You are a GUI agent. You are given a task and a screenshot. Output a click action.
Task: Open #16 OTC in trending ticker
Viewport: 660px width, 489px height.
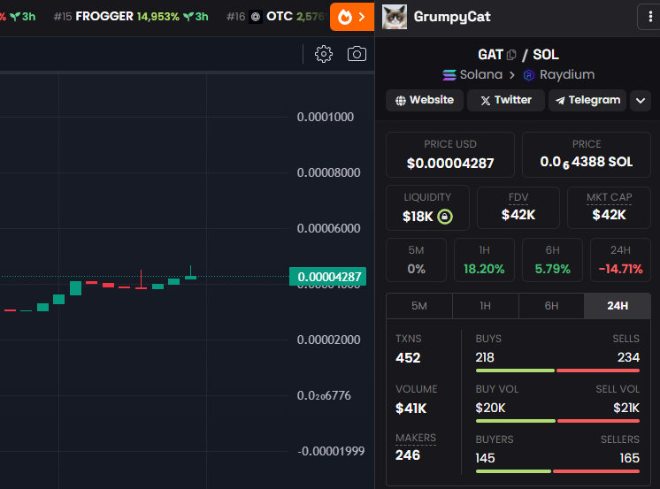(276, 17)
